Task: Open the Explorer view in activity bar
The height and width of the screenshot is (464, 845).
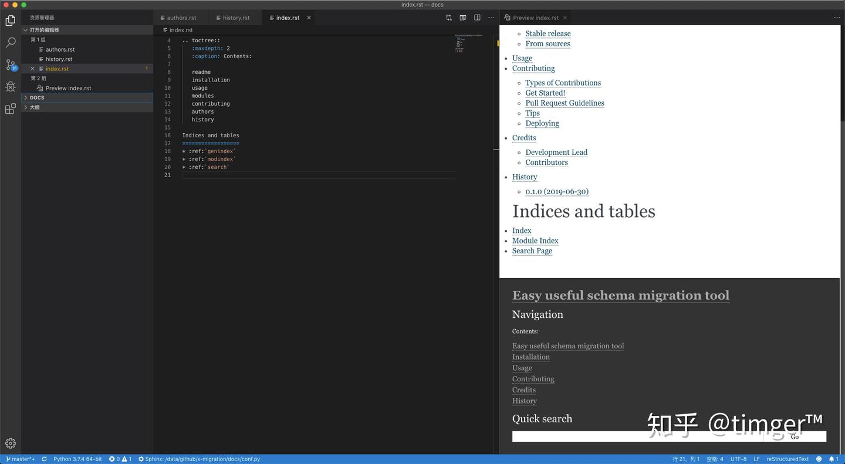Action: click(x=11, y=21)
